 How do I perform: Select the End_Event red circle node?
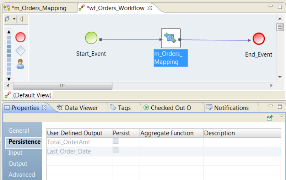tap(258, 39)
